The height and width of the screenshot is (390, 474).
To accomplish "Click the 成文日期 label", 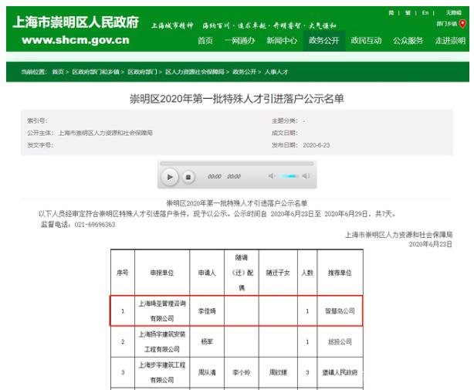I will (284, 133).
